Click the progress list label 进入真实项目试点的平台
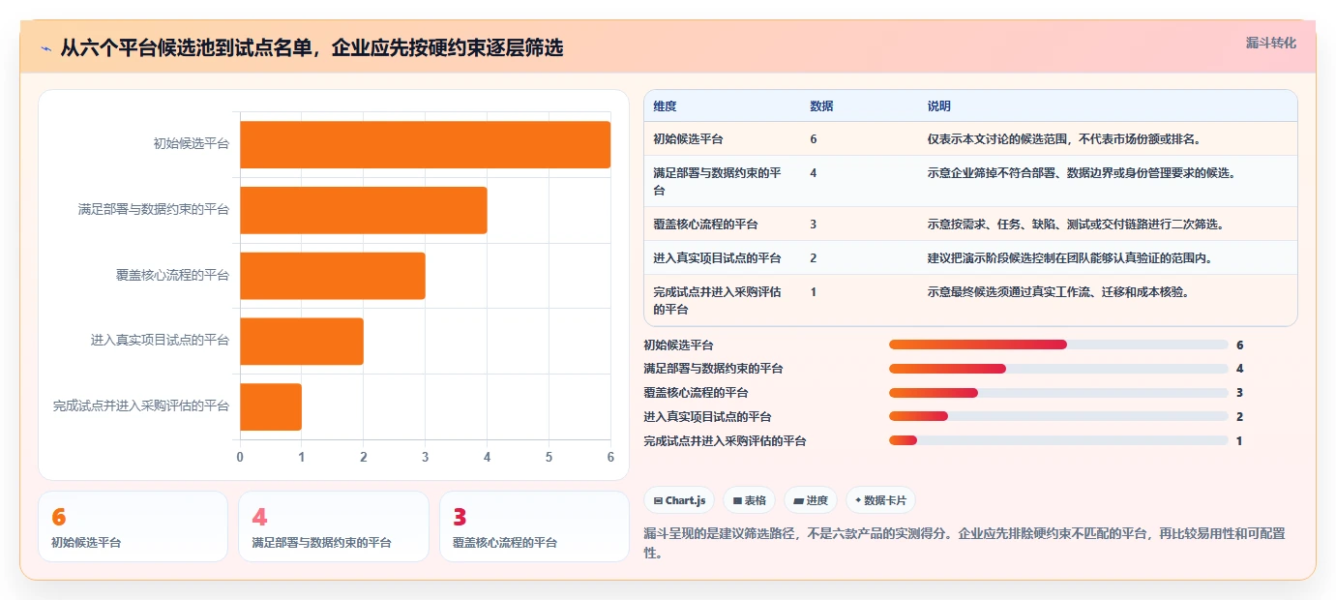The height and width of the screenshot is (600, 1336). tap(708, 416)
